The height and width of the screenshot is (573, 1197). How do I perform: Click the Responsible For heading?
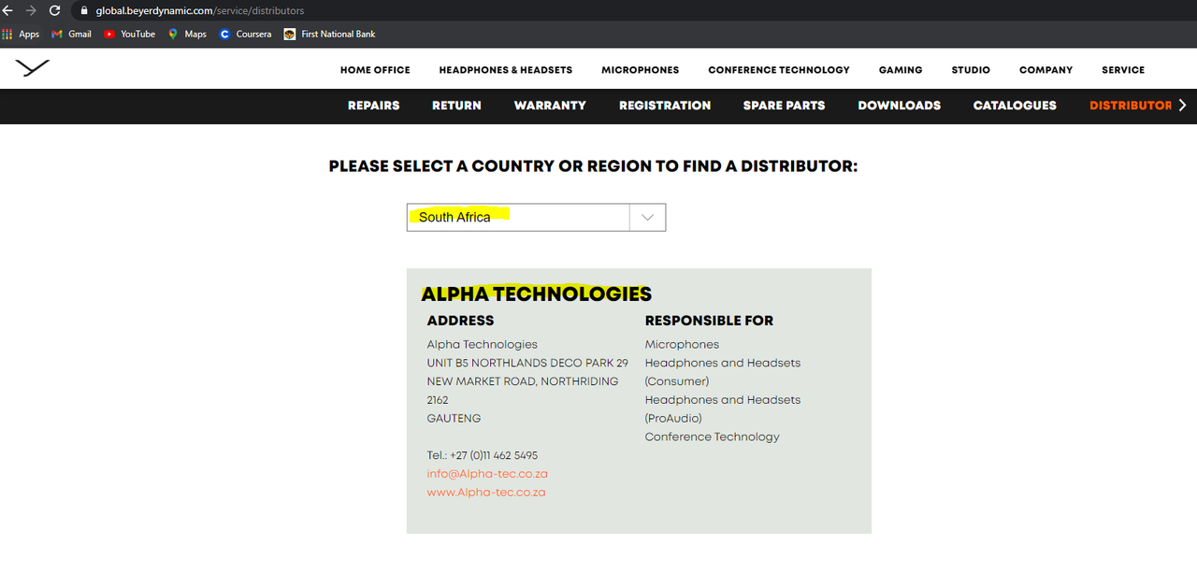[x=709, y=321]
